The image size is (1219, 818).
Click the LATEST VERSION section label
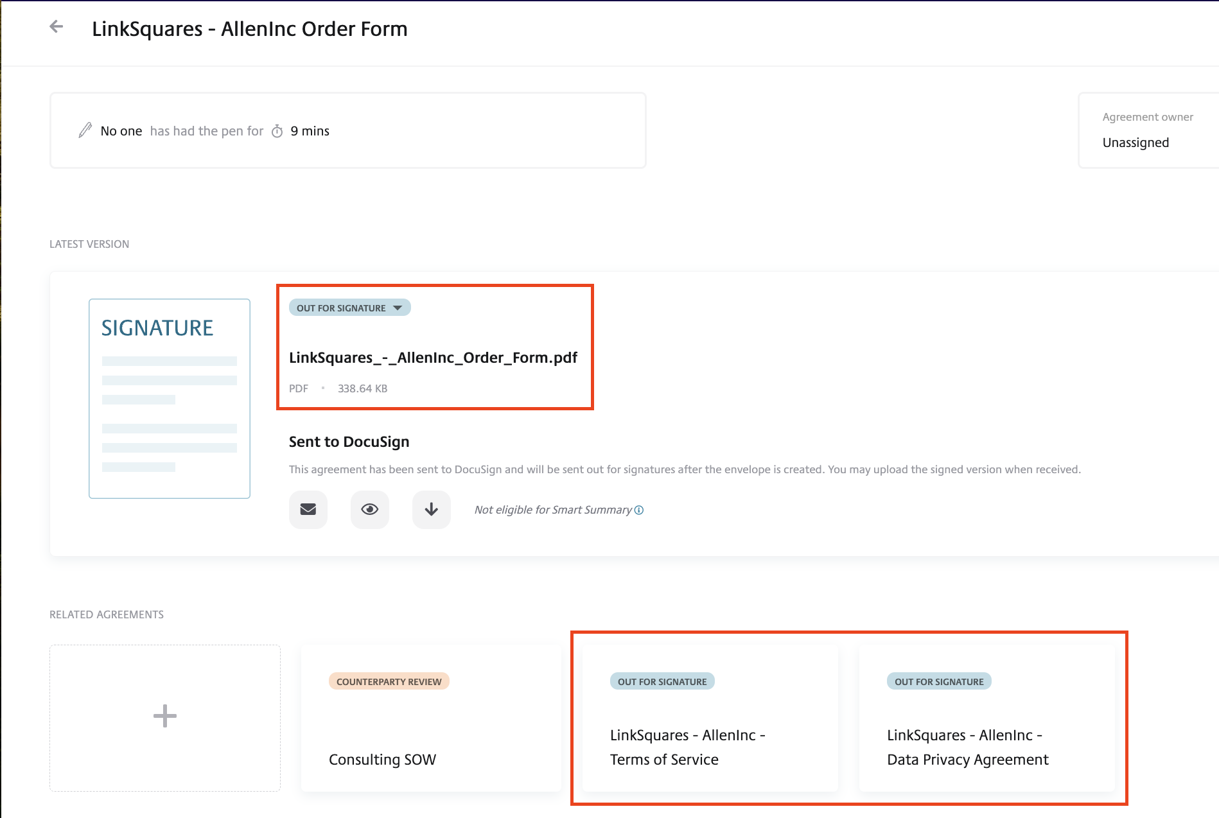pyautogui.click(x=89, y=244)
